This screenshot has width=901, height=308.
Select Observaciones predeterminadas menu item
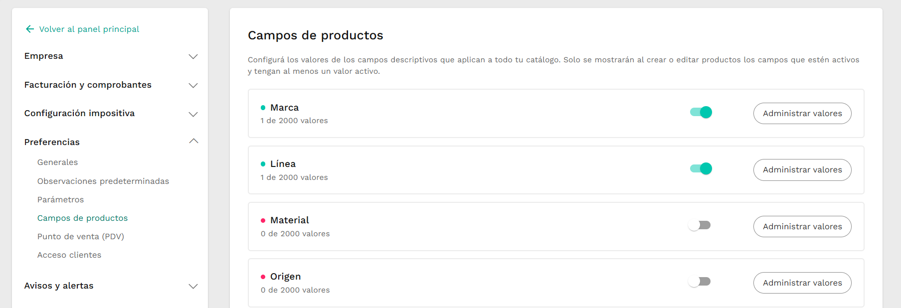click(103, 181)
